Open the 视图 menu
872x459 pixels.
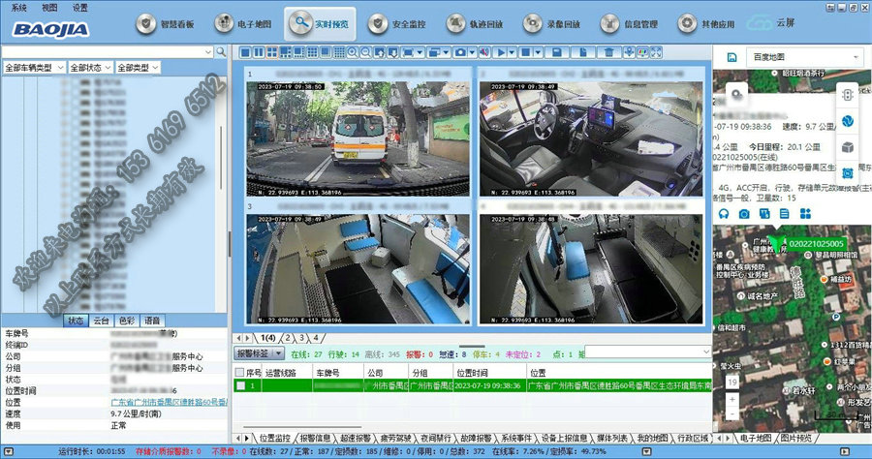pos(50,7)
